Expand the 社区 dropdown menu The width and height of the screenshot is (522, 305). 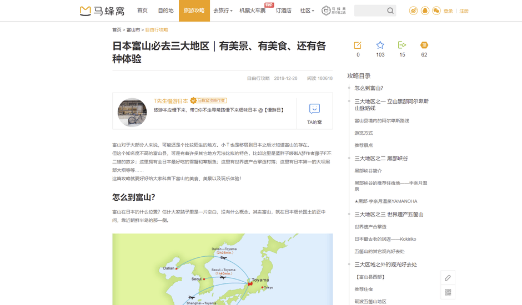pyautogui.click(x=307, y=11)
